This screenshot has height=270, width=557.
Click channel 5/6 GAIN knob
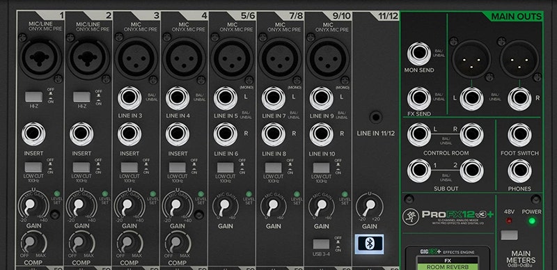click(225, 206)
